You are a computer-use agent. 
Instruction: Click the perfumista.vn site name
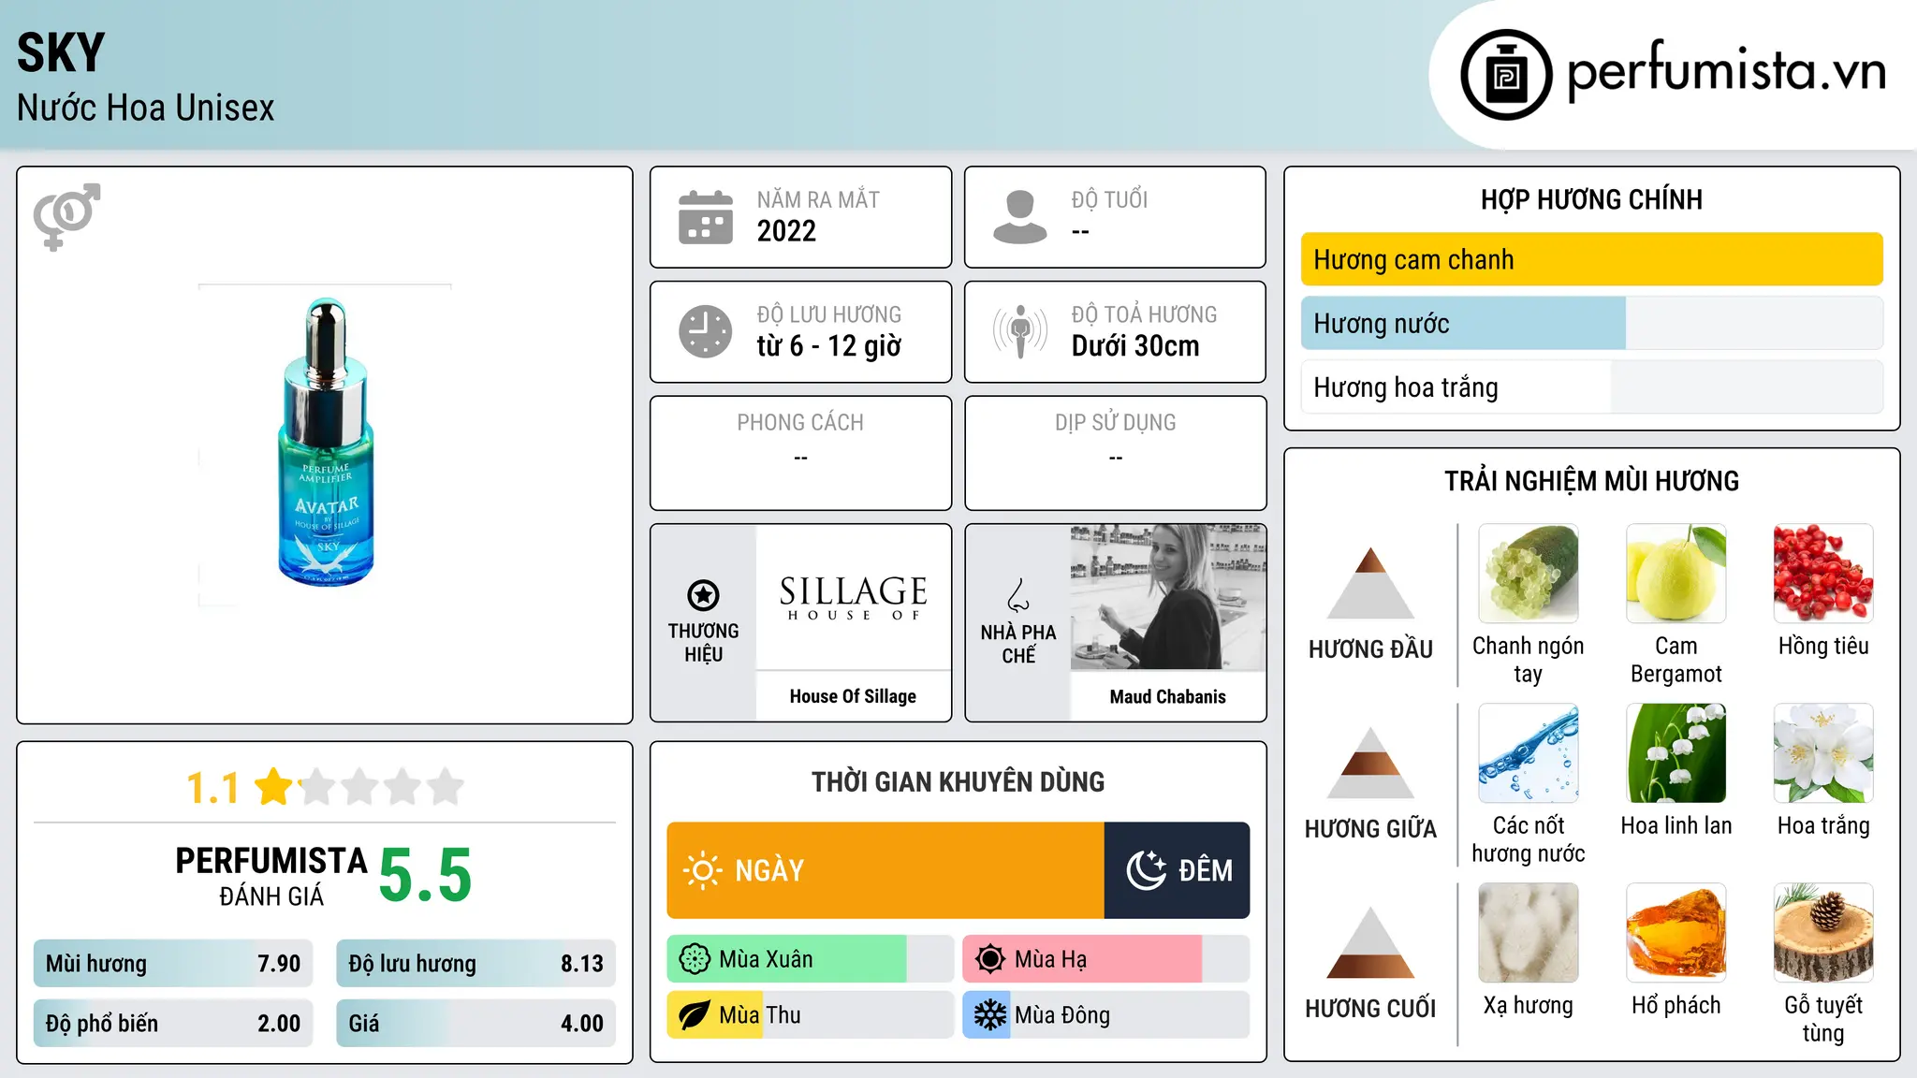tap(1726, 71)
